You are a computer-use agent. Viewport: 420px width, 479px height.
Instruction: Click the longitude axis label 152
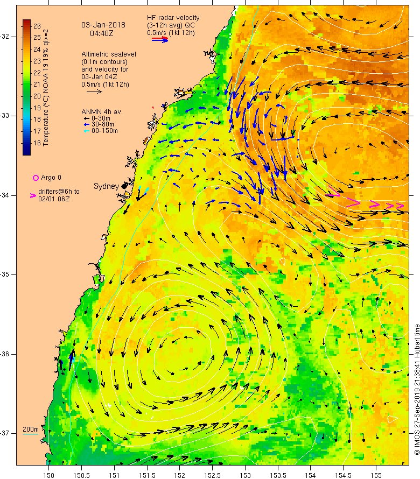180,475
